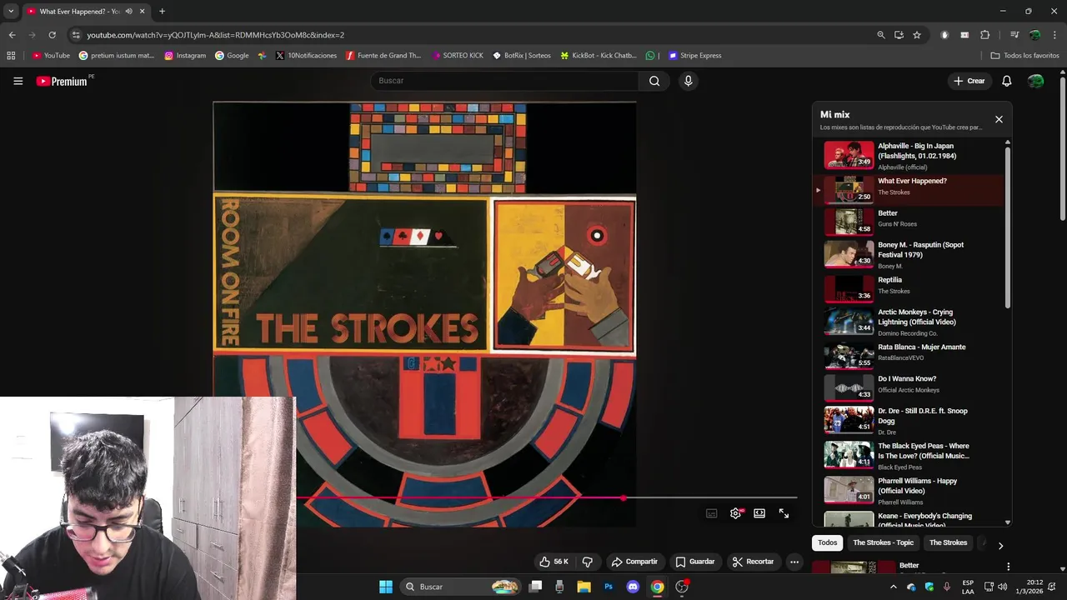Click the address bar URL
Image resolution: width=1067 pixels, height=600 pixels.
coord(215,35)
